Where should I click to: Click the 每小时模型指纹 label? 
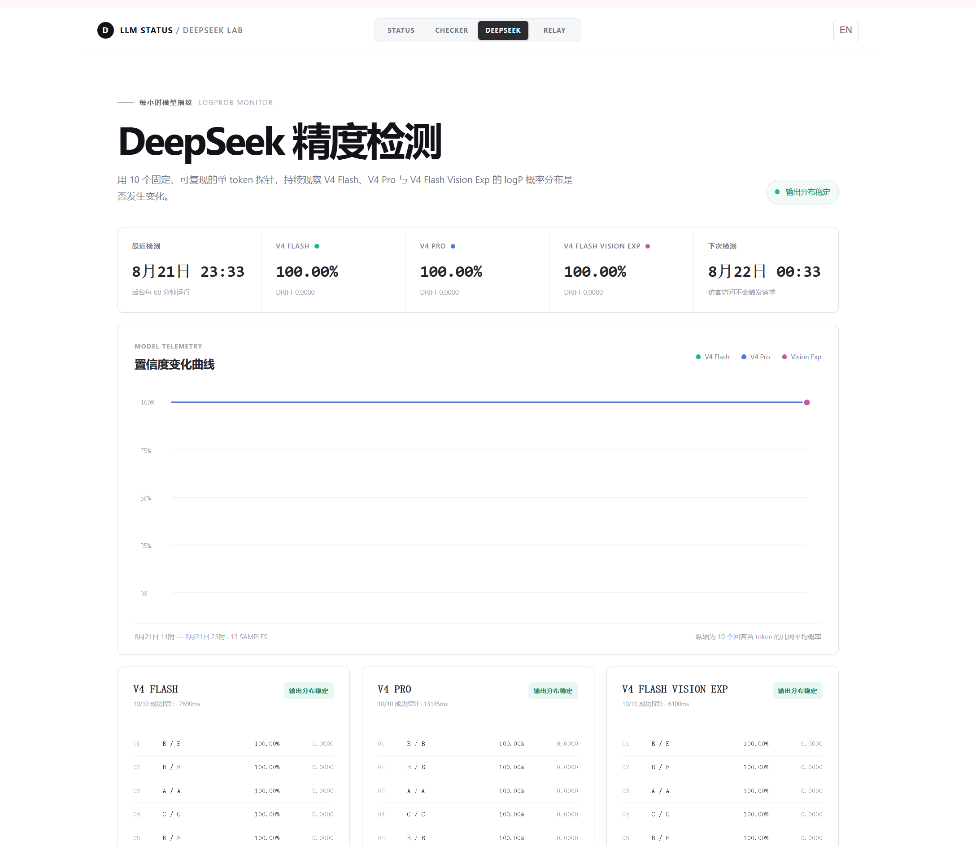(x=166, y=102)
